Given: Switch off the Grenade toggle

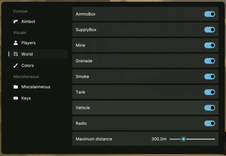Looking at the screenshot, I should (x=209, y=61).
